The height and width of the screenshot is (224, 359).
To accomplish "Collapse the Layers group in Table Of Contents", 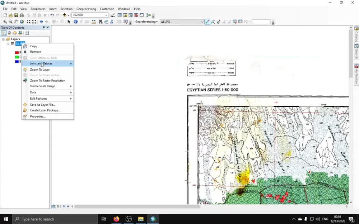I will pos(3,39).
